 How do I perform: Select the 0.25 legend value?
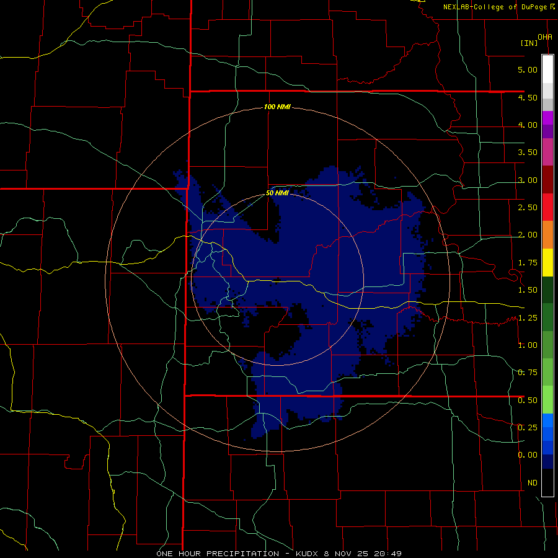click(528, 428)
